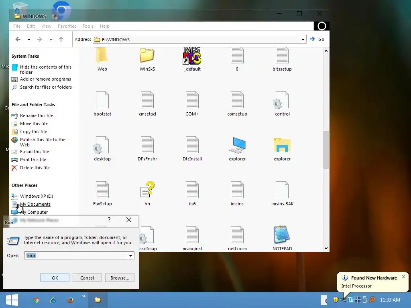Open the Favorites menu
411x308 pixels.
(x=67, y=26)
